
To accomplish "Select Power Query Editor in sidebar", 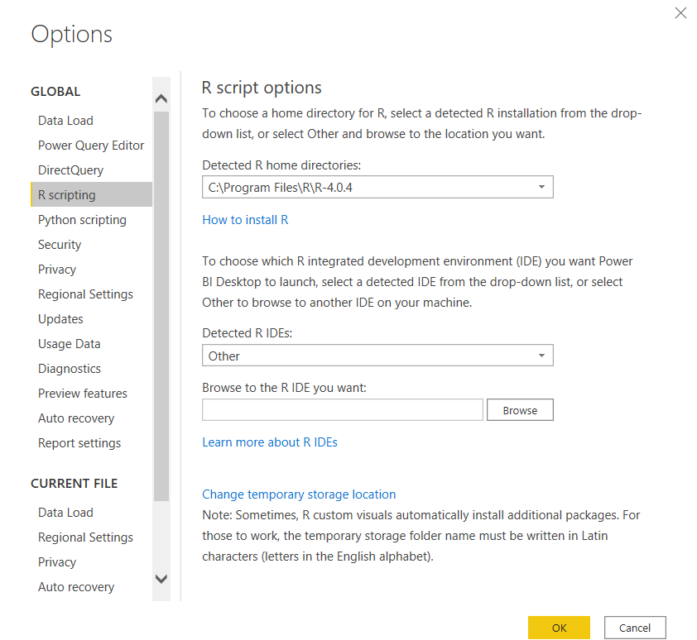I will pyautogui.click(x=91, y=146).
